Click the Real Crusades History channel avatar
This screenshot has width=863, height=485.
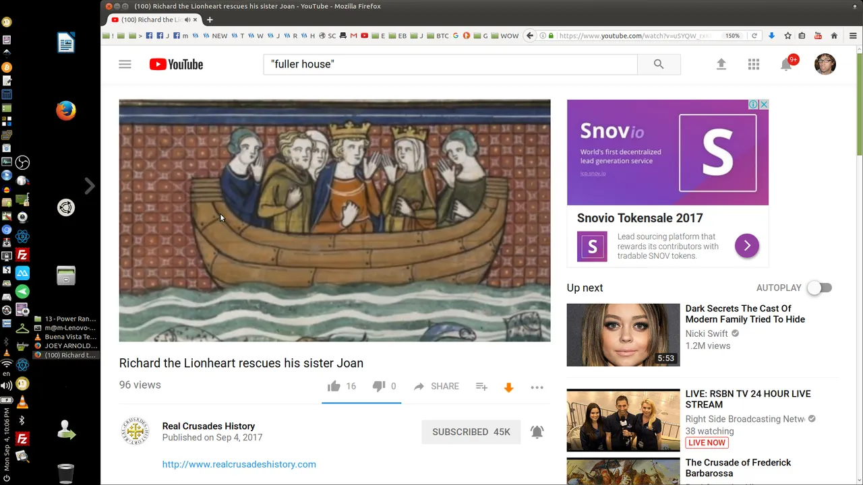[135, 431]
